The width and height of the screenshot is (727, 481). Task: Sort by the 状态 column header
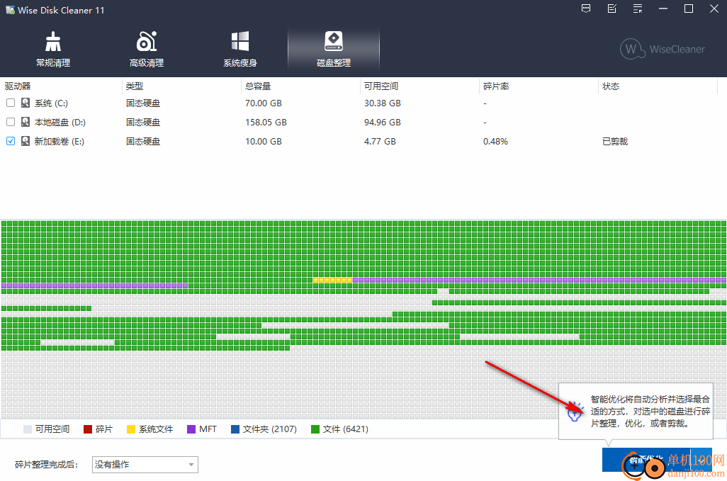(658, 86)
